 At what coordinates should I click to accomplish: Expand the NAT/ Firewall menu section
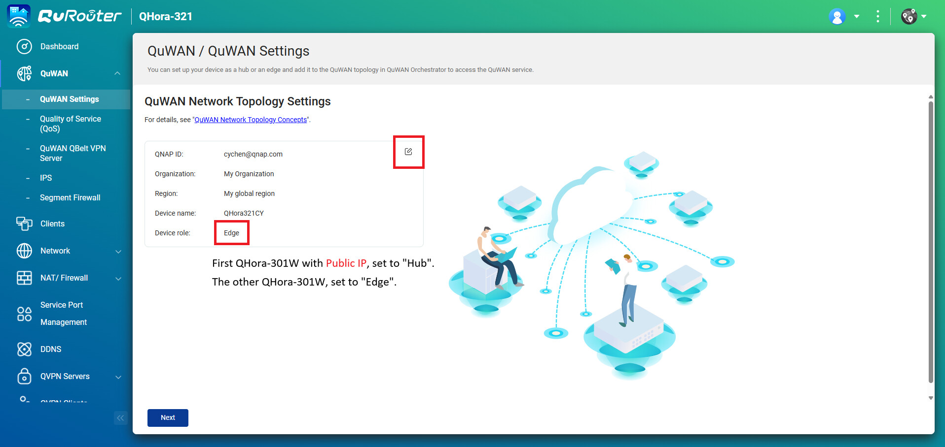[x=118, y=278]
